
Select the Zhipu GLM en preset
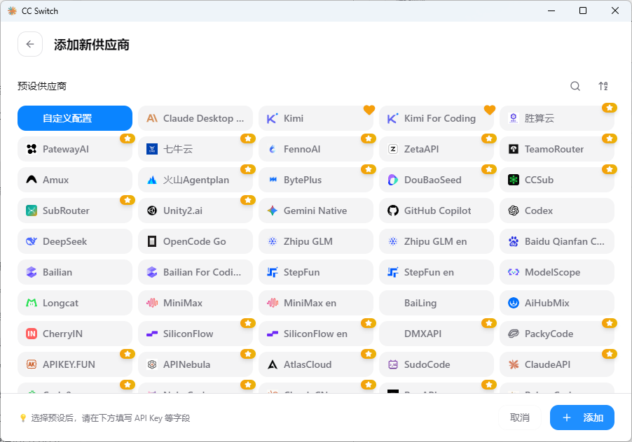click(x=437, y=241)
